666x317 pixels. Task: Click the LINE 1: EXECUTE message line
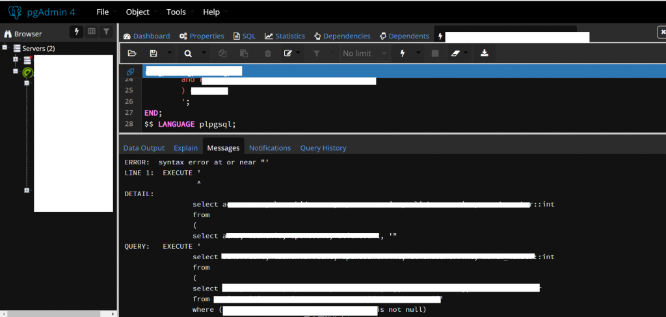click(x=162, y=173)
